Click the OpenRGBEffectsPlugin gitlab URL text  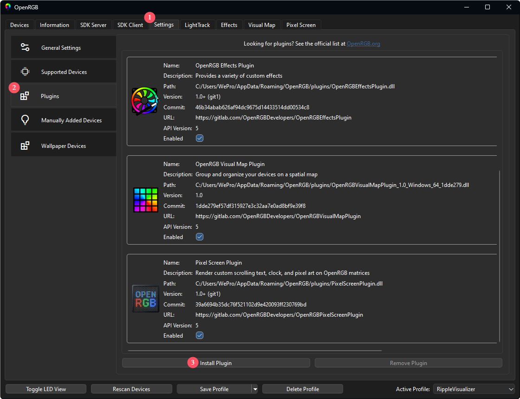point(273,118)
